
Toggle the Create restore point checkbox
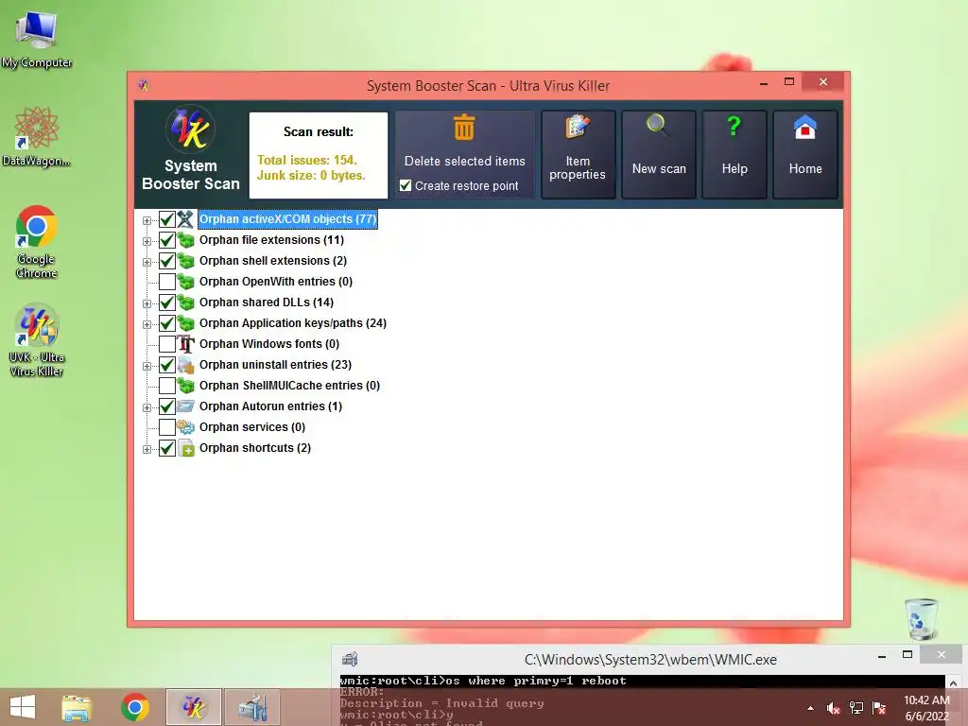click(x=406, y=185)
